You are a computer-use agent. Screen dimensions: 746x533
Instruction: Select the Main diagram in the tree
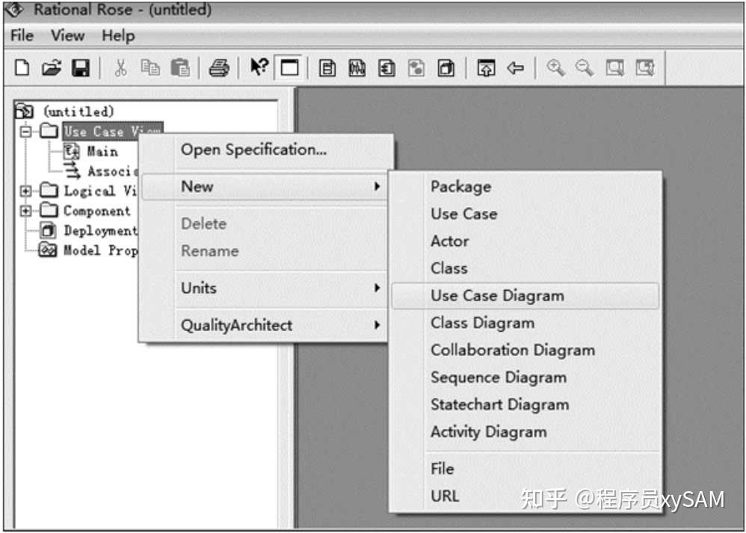(x=102, y=151)
